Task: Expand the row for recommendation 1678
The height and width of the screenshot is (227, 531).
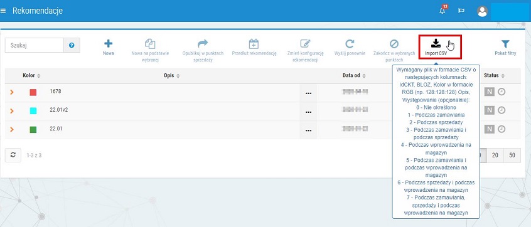Action: tap(12, 92)
